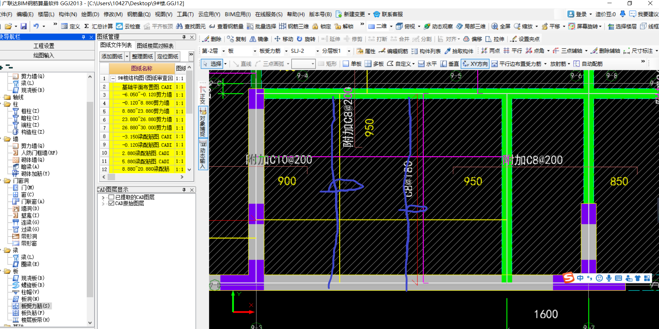This screenshot has width=659, height=329.
Task: Uncheck CAD原始图层 checkbox
Action: (111, 203)
